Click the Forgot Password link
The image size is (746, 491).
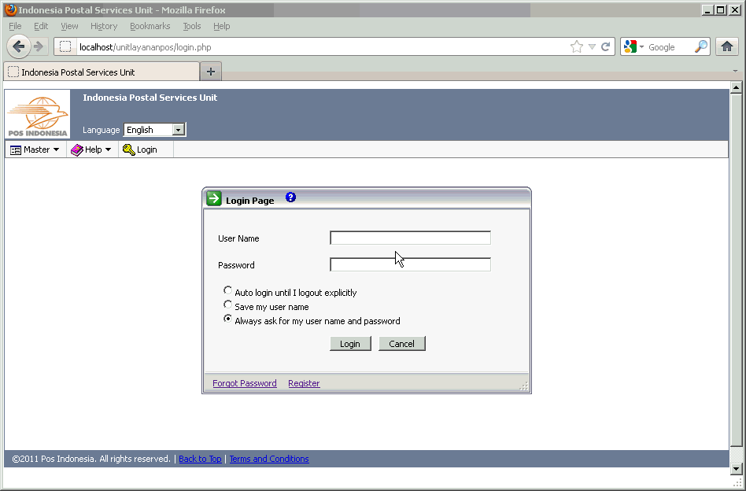(x=244, y=383)
